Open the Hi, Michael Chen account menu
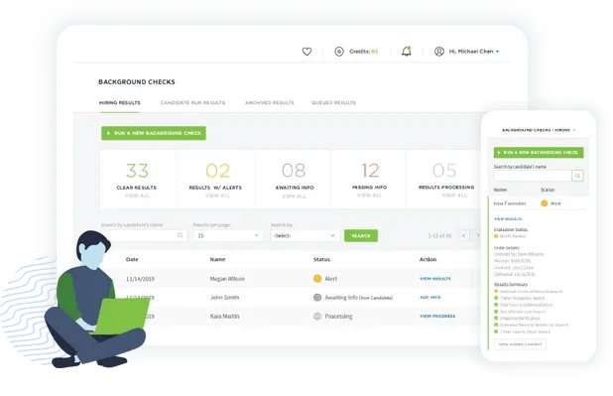Image resolution: width=613 pixels, height=396 pixels. [x=474, y=52]
